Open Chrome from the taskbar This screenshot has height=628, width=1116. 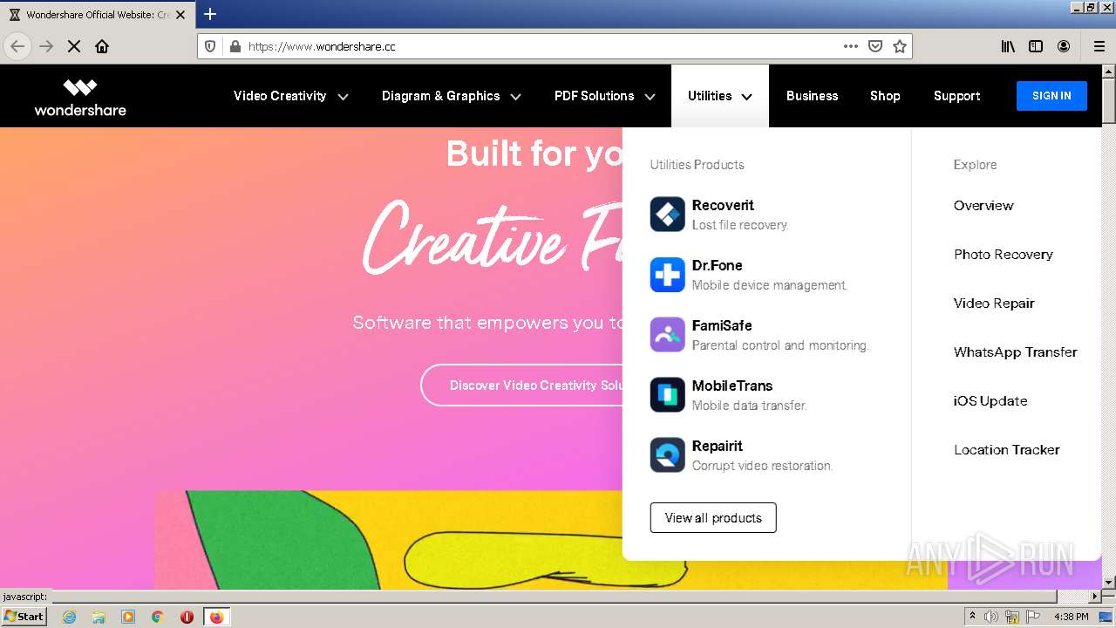(x=158, y=617)
